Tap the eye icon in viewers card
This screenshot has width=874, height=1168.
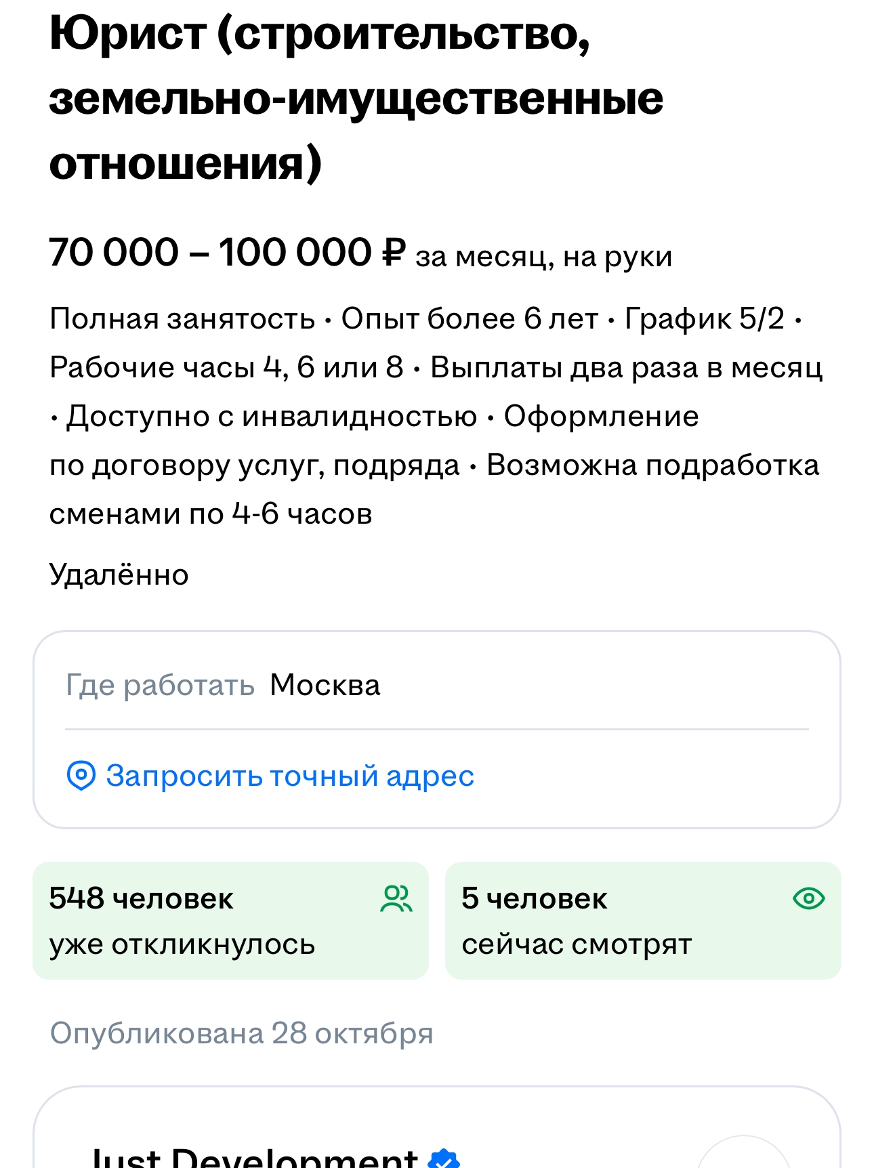click(x=808, y=899)
